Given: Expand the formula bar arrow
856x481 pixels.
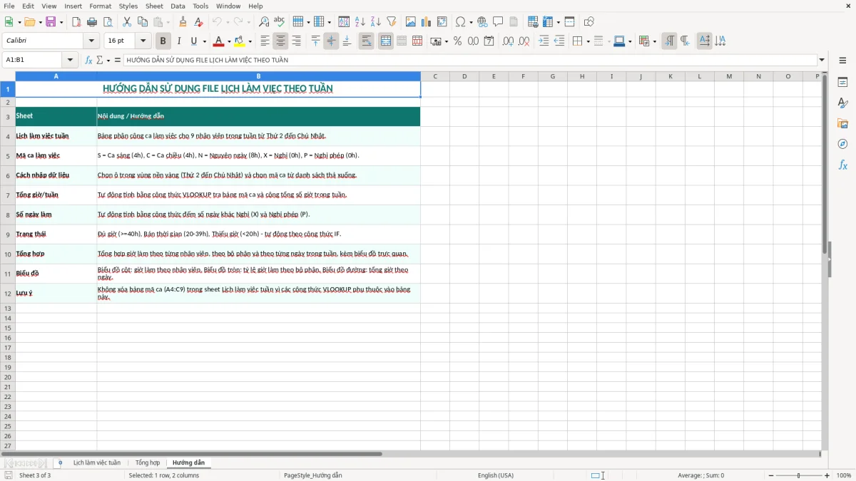Looking at the screenshot, I should (x=822, y=60).
